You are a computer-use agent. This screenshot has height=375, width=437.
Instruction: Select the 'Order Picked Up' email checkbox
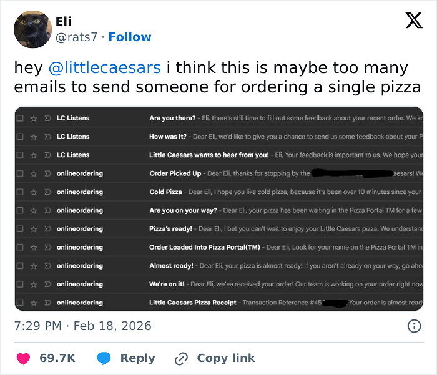pyautogui.click(x=20, y=173)
